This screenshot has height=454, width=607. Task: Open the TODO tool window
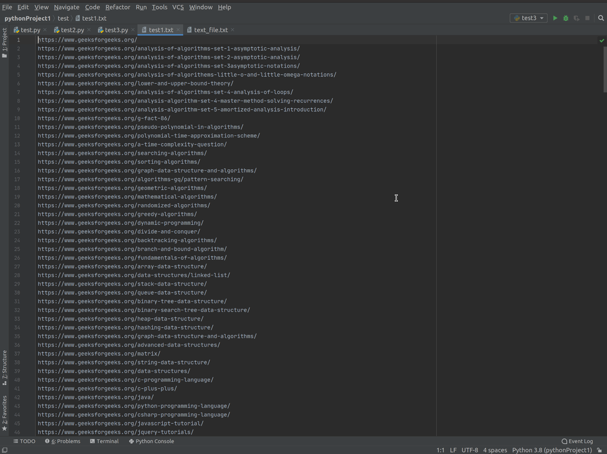[x=24, y=441]
